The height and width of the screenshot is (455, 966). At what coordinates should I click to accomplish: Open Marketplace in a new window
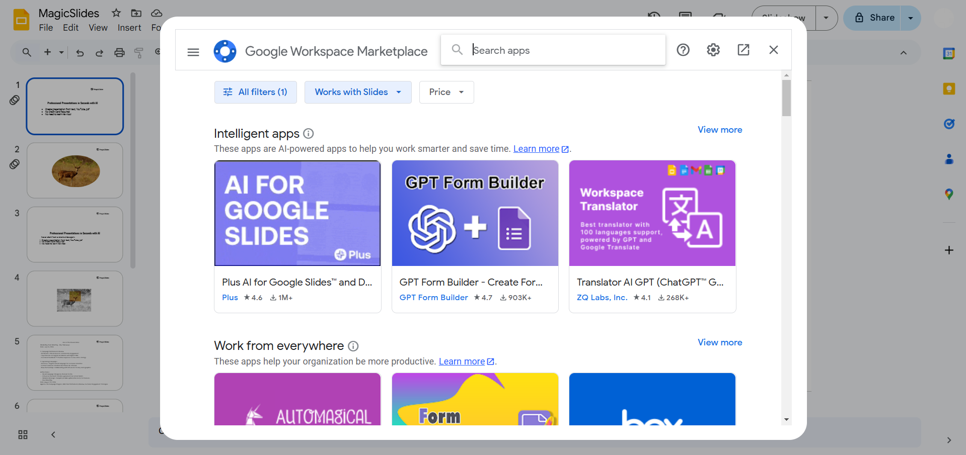743,50
